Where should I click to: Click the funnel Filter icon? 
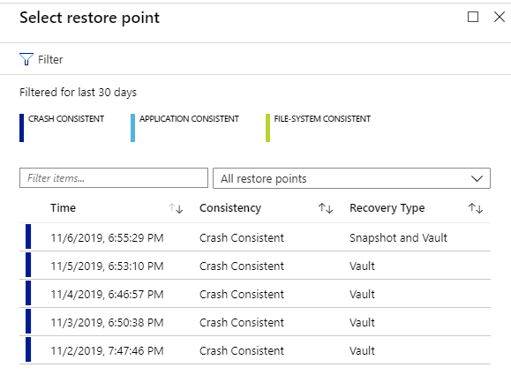coord(26,59)
